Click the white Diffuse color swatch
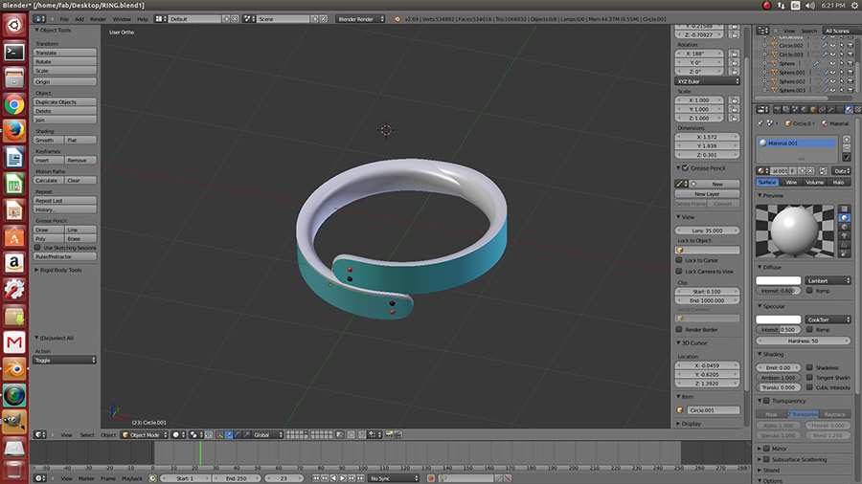 [778, 281]
